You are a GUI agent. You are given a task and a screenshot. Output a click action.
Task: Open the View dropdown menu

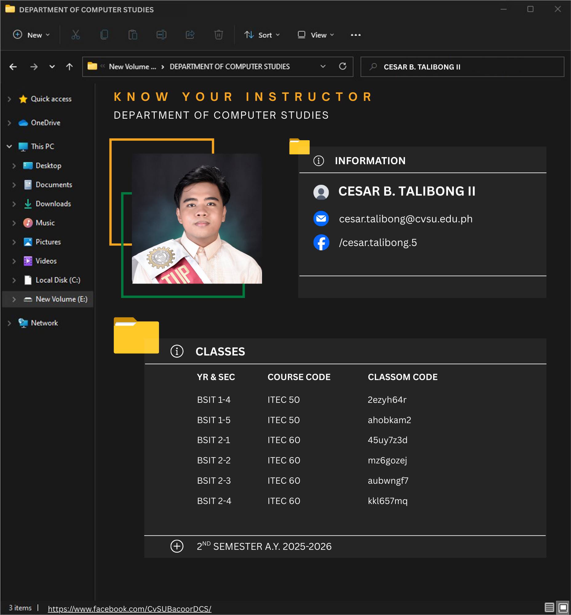pyautogui.click(x=316, y=35)
